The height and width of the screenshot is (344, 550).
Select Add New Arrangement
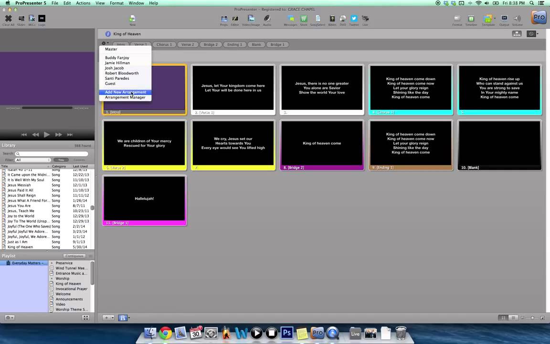pos(125,92)
